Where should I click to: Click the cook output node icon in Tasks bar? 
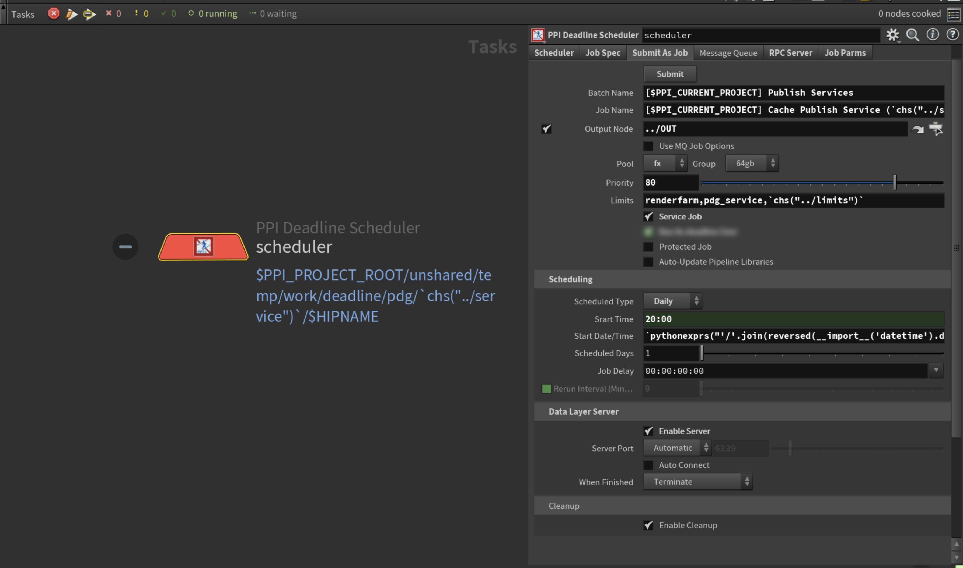pos(71,14)
